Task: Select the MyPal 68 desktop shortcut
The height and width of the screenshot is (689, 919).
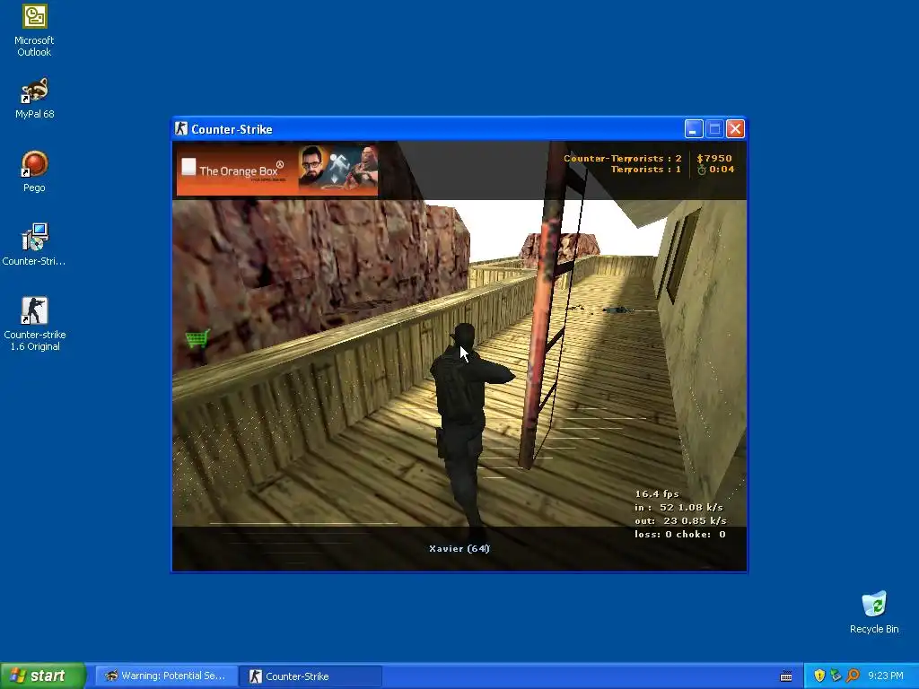Action: [x=34, y=99]
